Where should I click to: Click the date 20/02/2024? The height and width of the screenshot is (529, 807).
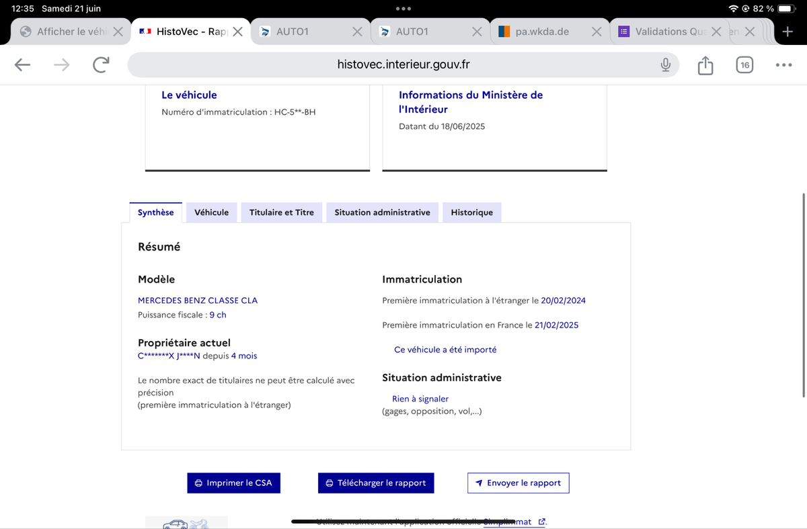click(564, 300)
